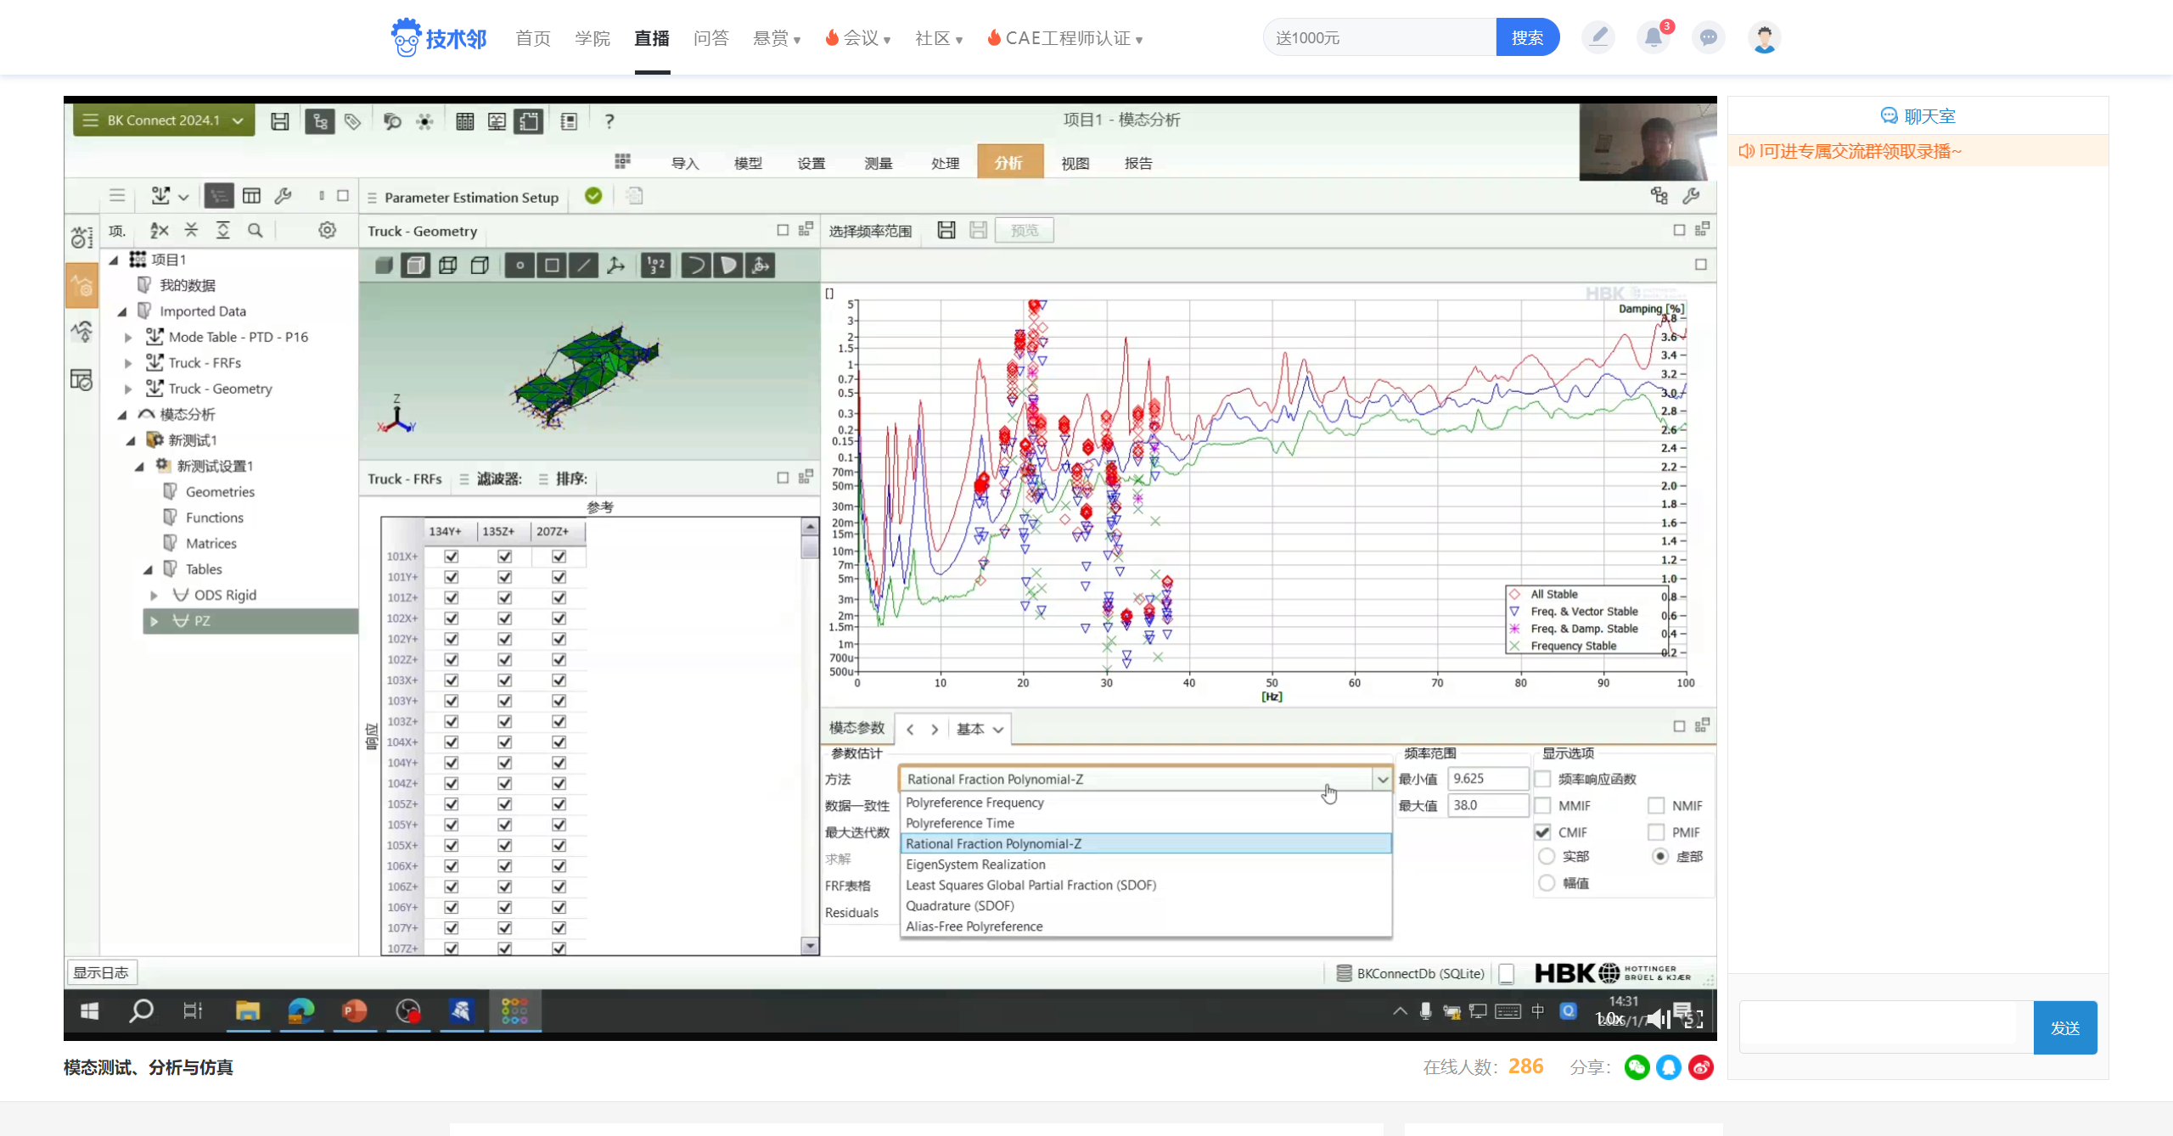Expand ODS Rigid tree node
This screenshot has height=1136, width=2173.
point(154,596)
